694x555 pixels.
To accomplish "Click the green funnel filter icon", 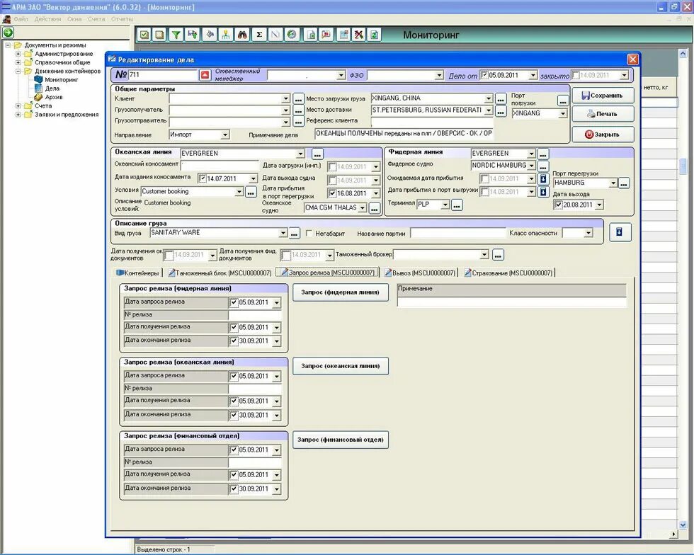I will point(176,35).
